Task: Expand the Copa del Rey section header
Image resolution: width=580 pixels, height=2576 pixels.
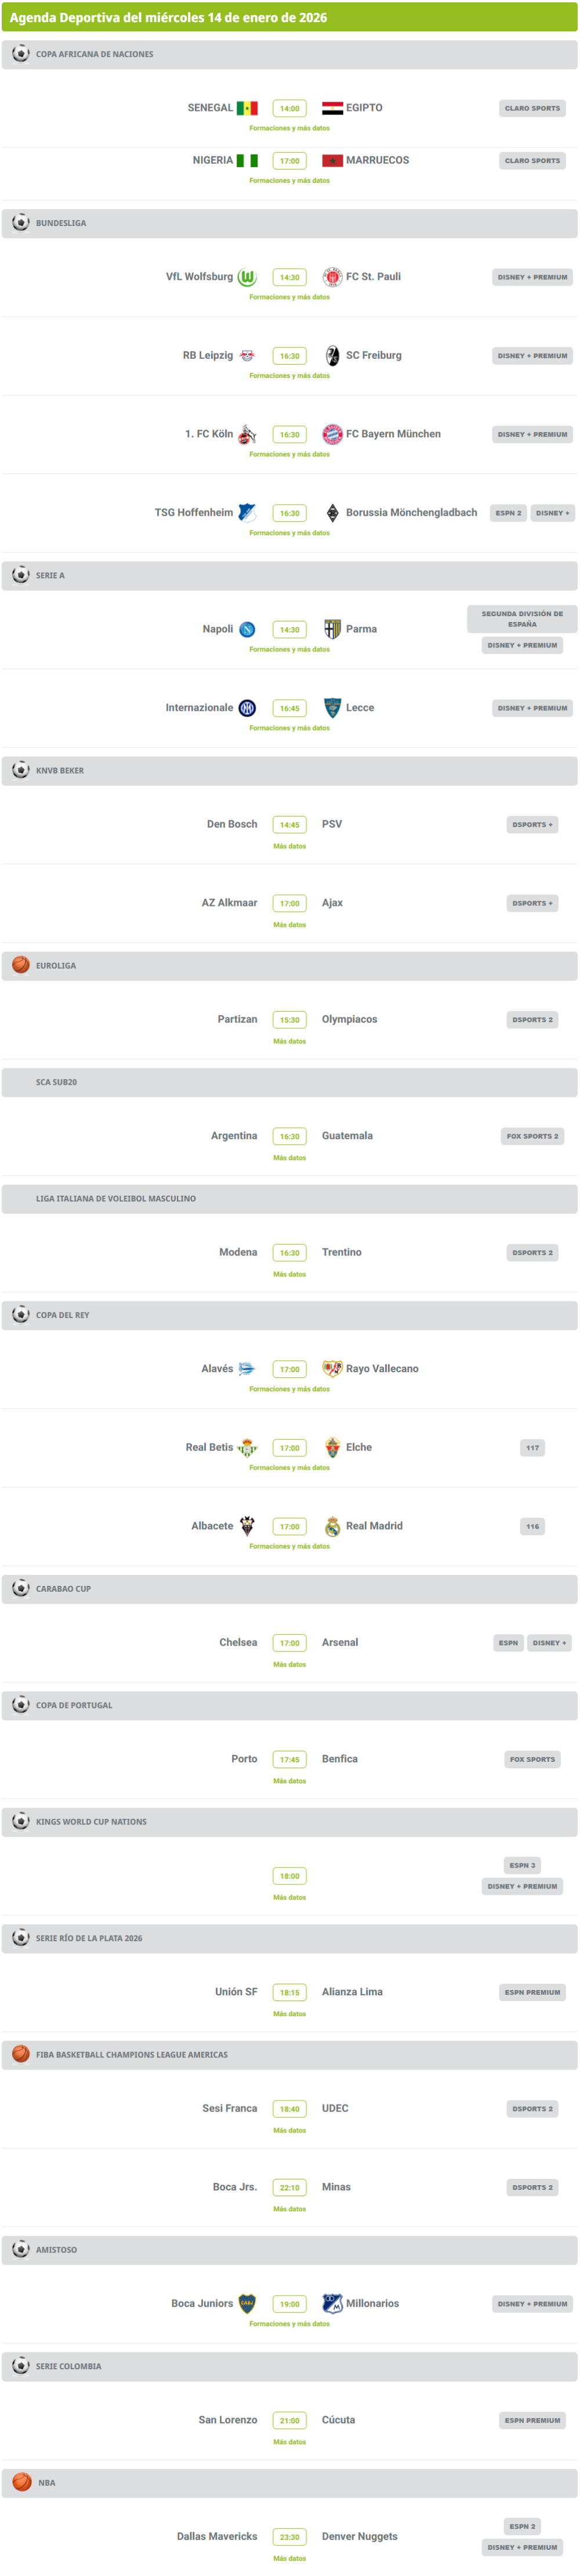Action: click(x=289, y=1315)
